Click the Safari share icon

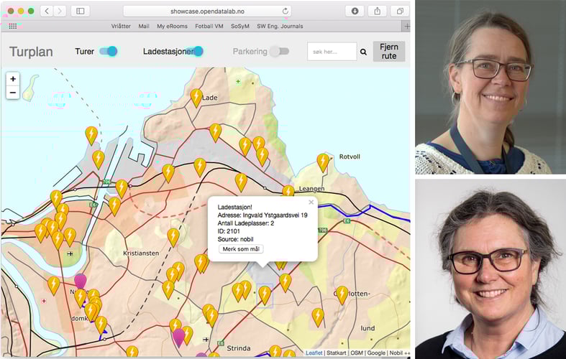[x=377, y=11]
